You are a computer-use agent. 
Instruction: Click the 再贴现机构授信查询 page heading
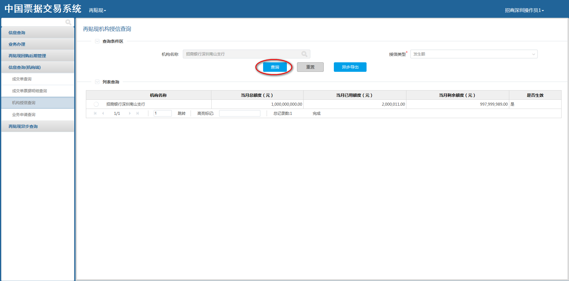click(107, 29)
